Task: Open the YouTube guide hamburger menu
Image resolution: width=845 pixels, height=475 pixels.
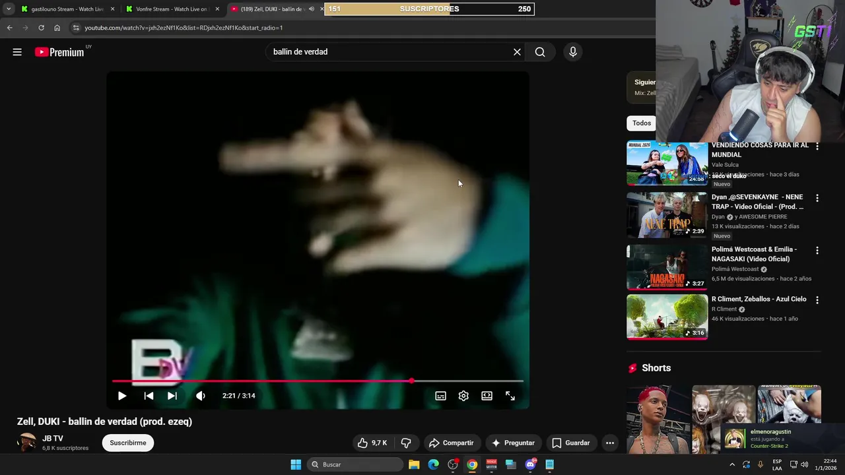Action: (17, 52)
